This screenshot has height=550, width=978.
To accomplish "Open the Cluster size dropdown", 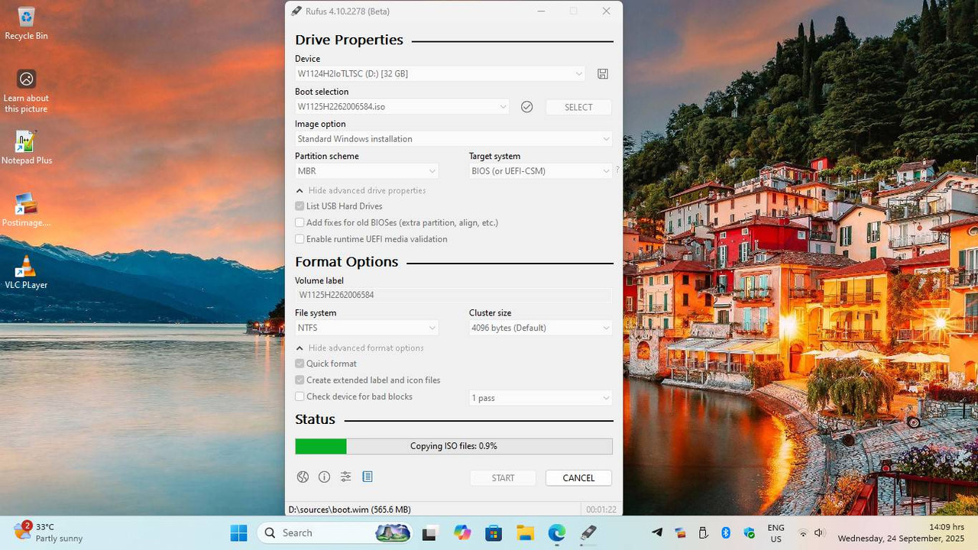I will [x=541, y=328].
